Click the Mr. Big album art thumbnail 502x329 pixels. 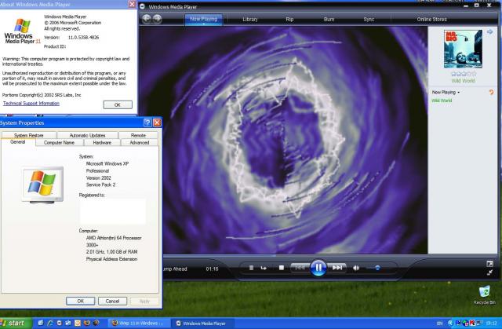(463, 49)
